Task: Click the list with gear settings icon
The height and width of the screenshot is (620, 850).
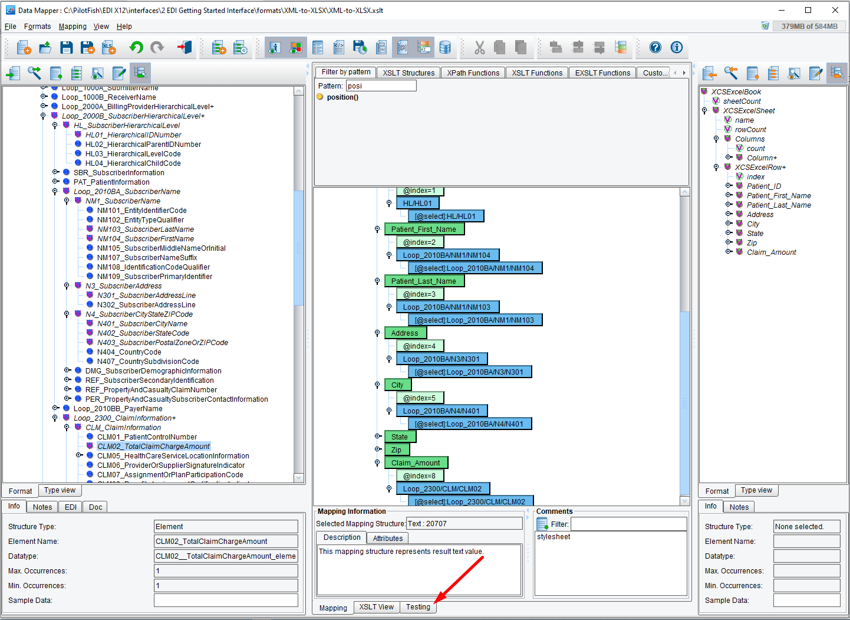Action: coord(240,48)
